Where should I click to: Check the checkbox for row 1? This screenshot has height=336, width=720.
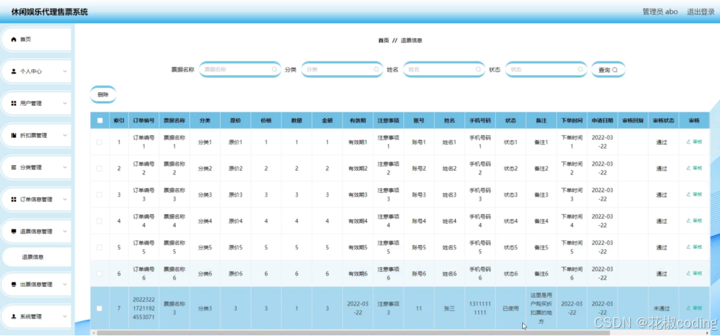[100, 142]
